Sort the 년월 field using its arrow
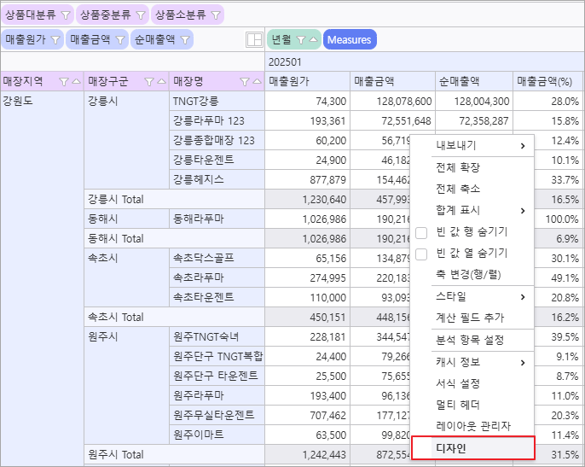The image size is (585, 467). coord(313,39)
